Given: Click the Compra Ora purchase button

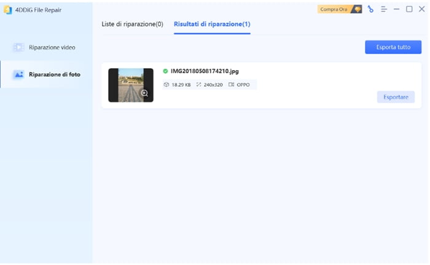Looking at the screenshot, I should (x=340, y=9).
